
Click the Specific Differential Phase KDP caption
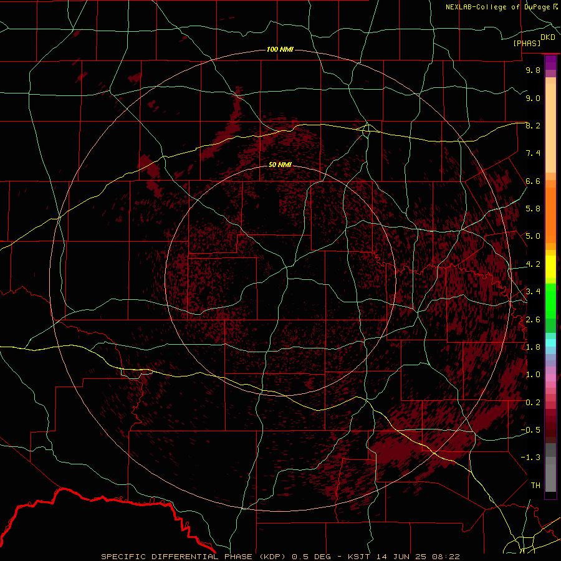[x=280, y=557]
